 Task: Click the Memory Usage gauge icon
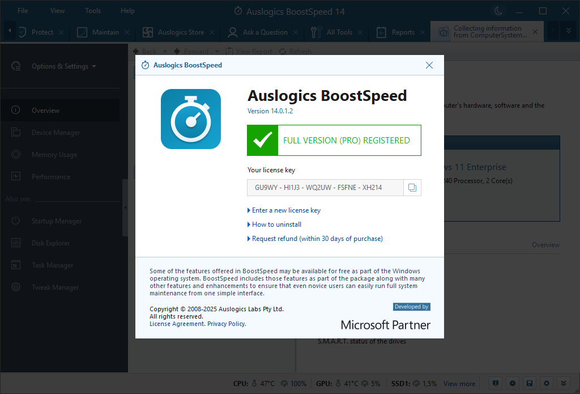coord(16,154)
